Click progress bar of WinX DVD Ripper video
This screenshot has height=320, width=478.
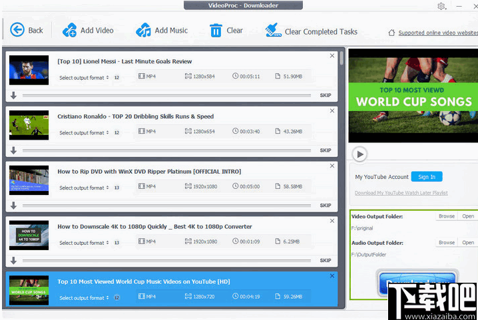[x=166, y=206]
